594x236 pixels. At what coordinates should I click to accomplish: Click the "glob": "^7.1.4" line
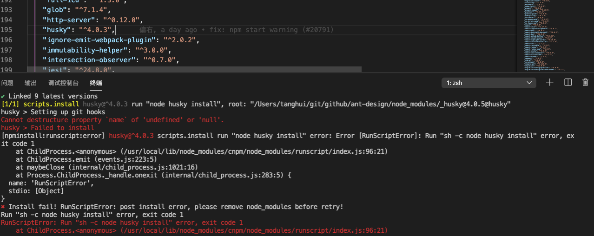[x=76, y=9]
